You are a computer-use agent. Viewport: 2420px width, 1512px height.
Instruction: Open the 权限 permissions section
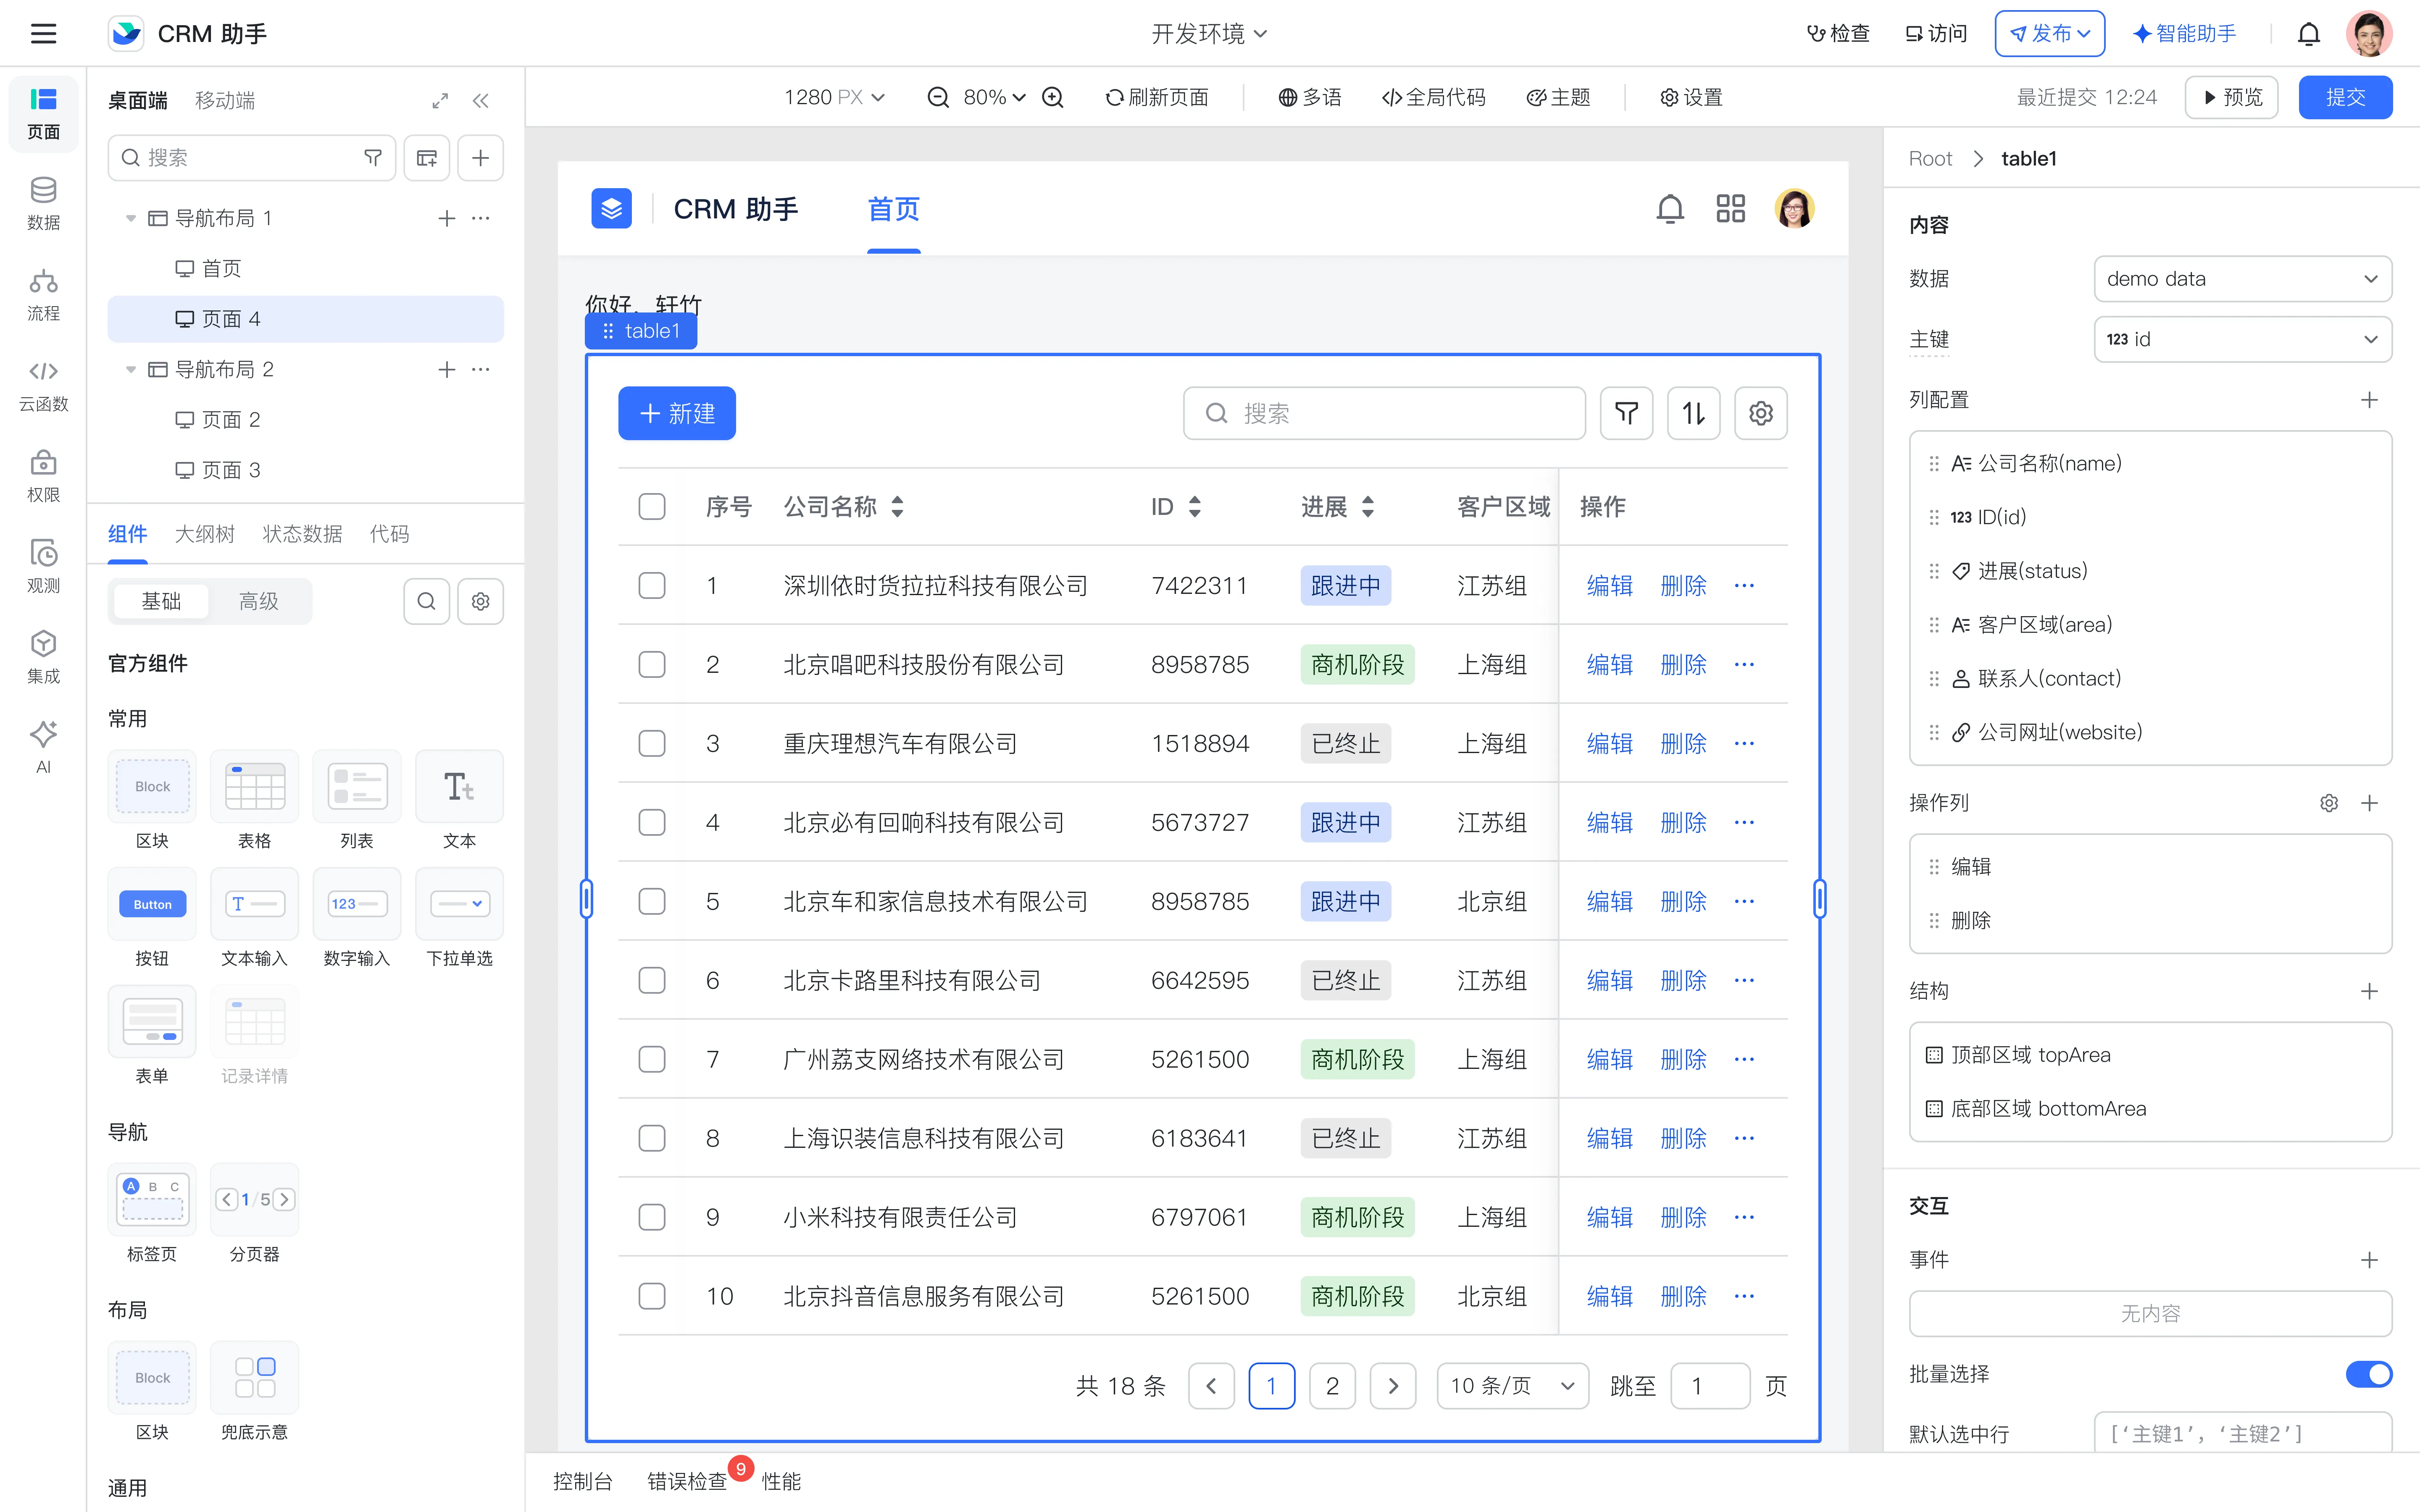43,476
